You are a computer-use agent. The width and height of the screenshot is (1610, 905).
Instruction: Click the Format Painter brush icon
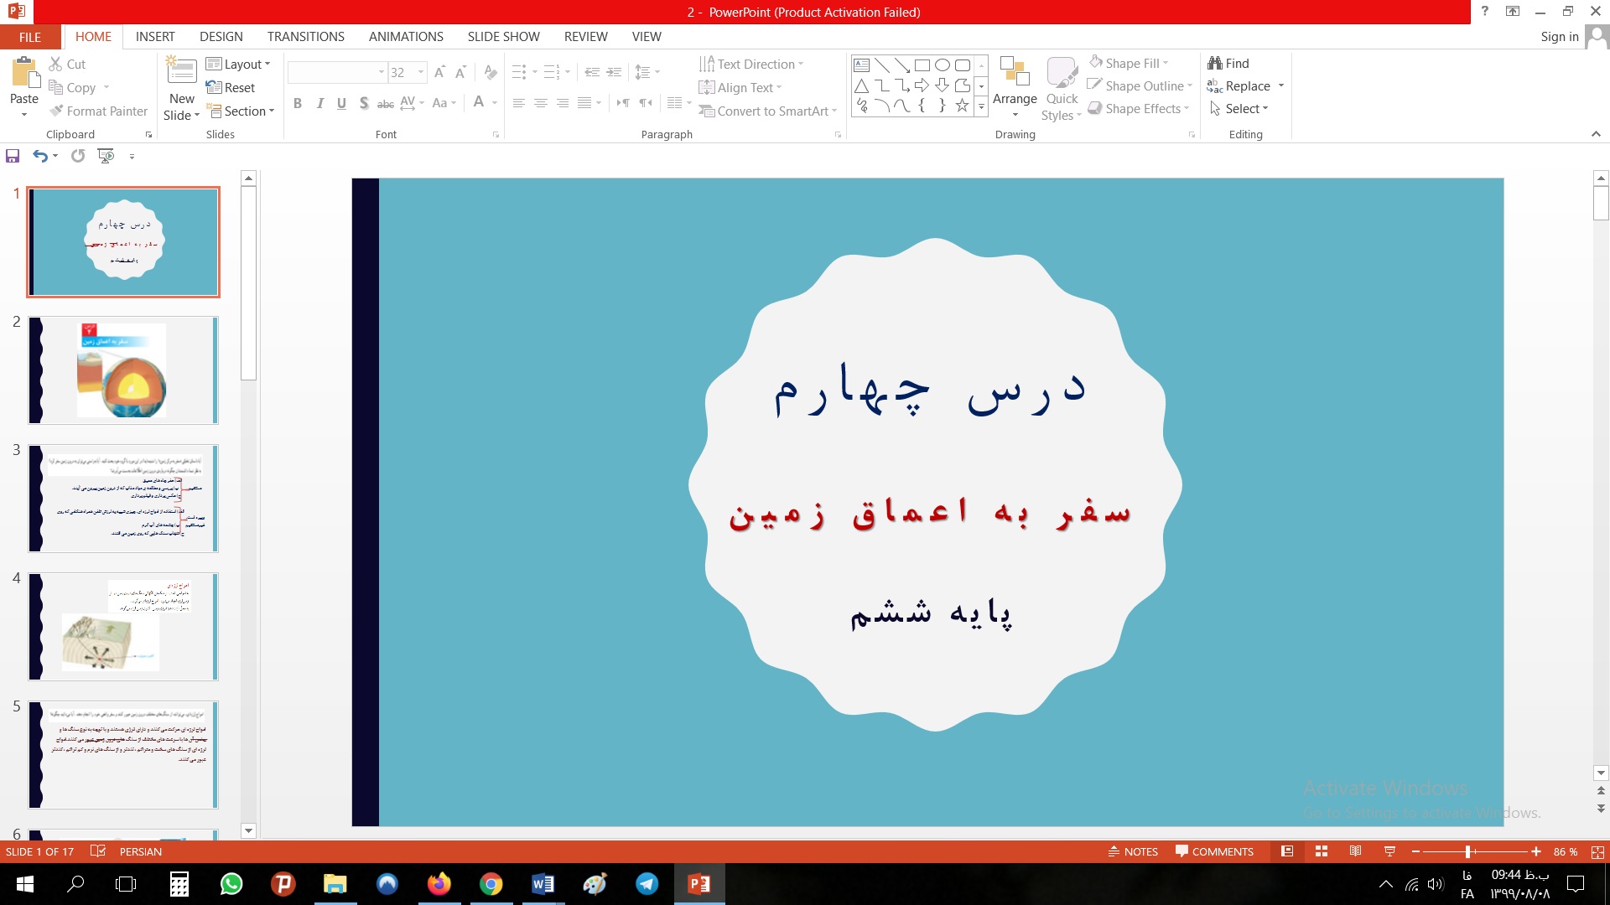(57, 111)
